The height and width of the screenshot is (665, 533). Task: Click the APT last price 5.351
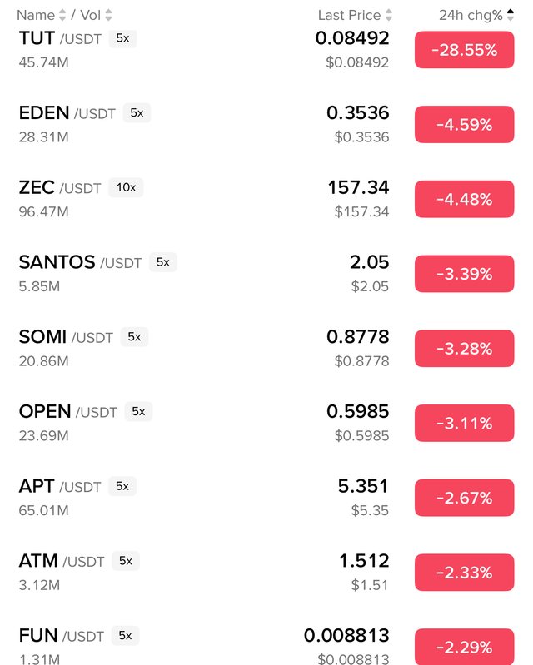point(363,486)
